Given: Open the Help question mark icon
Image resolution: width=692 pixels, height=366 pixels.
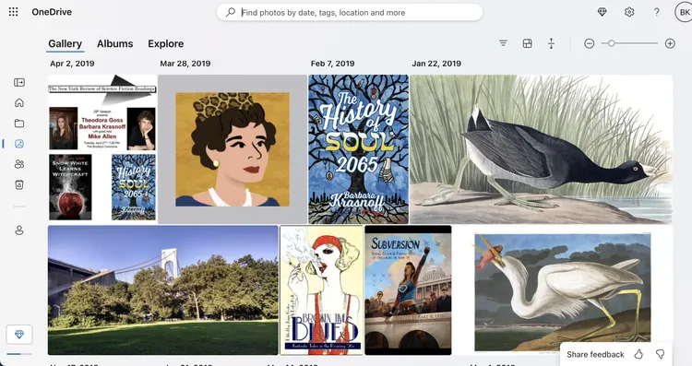Looking at the screenshot, I should pyautogui.click(x=657, y=12).
